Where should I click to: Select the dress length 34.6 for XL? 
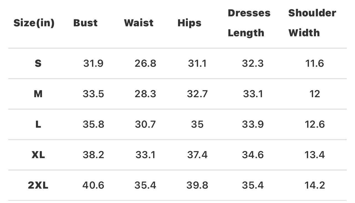[x=253, y=155]
